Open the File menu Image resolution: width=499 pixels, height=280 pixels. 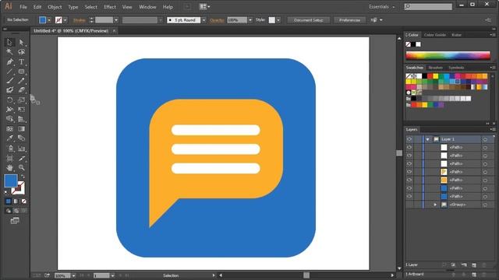pyautogui.click(x=23, y=7)
